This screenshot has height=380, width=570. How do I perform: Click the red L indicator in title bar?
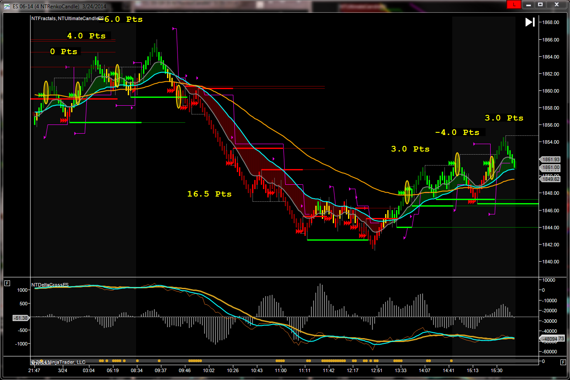coord(513,4)
